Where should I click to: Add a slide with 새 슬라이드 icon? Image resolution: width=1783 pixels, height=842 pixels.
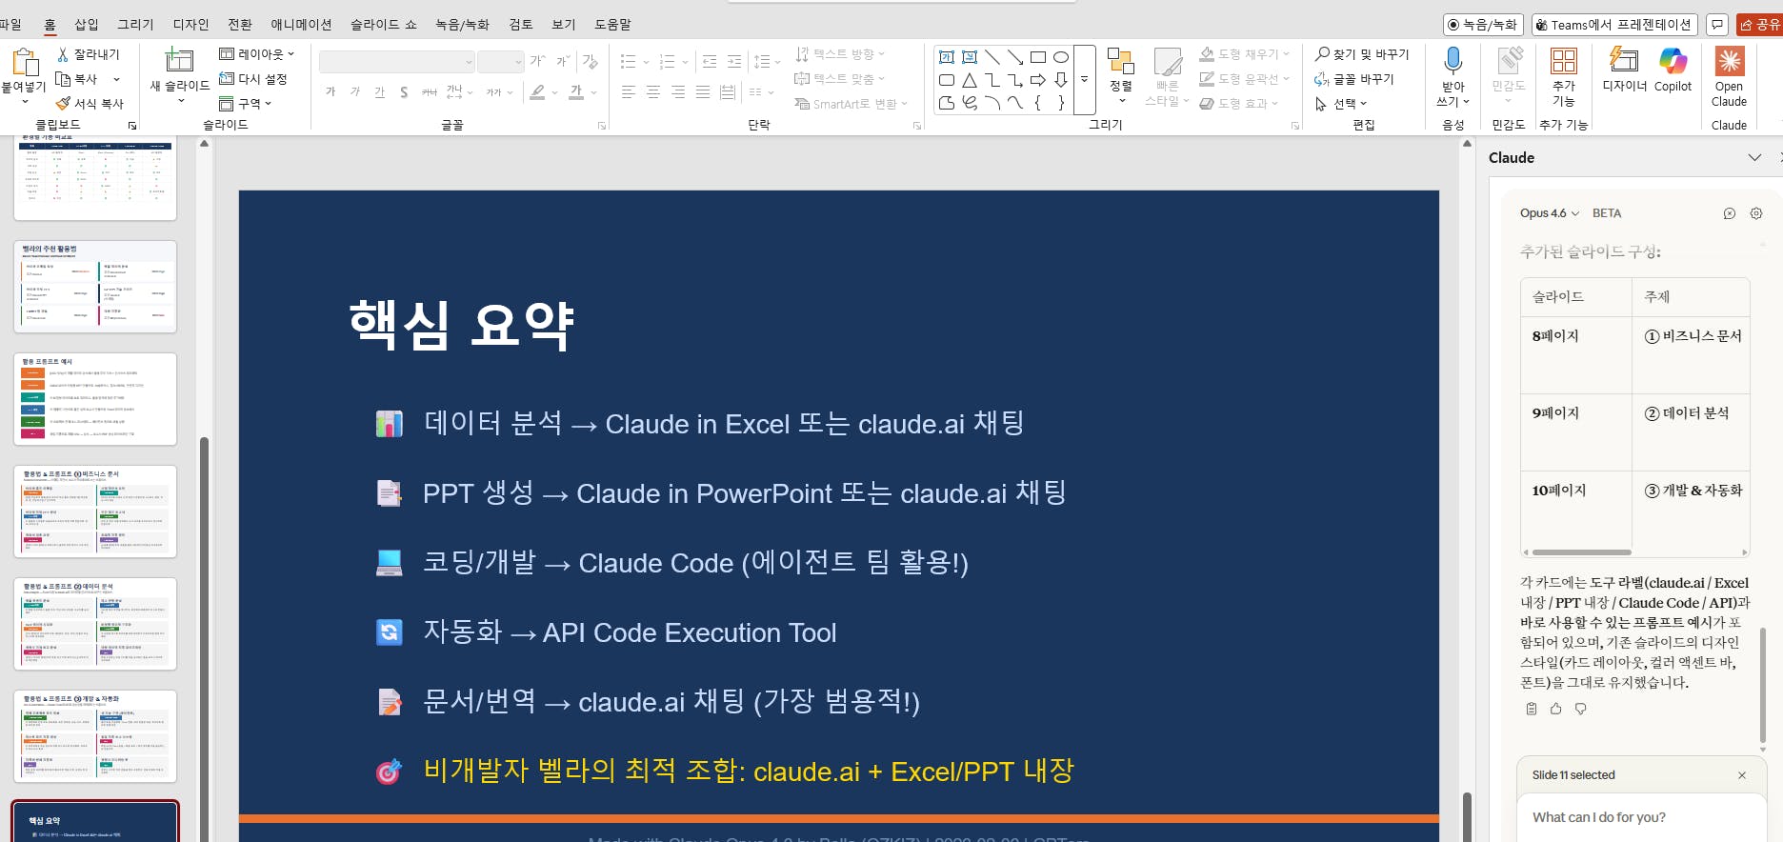point(179,61)
